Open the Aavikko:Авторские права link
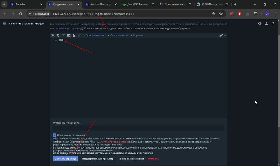Image resolution: width=280 pixels, height=166 pixels. tap(115, 142)
